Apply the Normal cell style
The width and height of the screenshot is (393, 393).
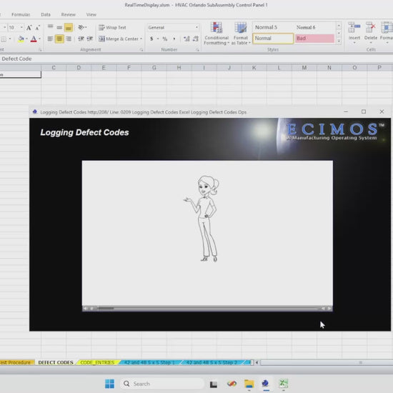click(x=273, y=39)
